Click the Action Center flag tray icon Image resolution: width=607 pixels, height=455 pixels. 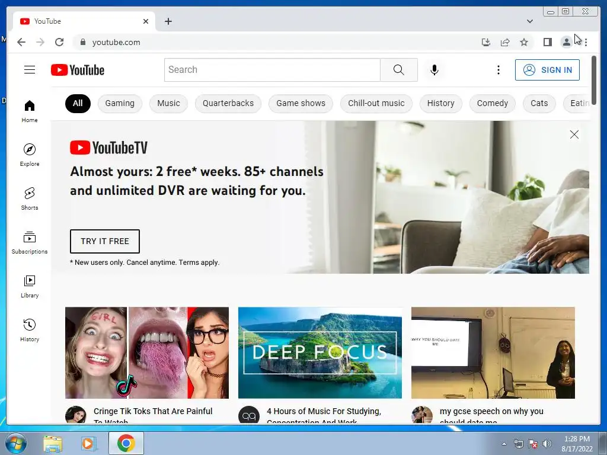point(533,444)
